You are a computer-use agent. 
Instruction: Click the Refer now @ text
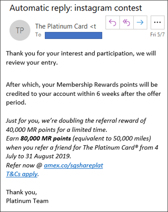[x=24, y=165]
